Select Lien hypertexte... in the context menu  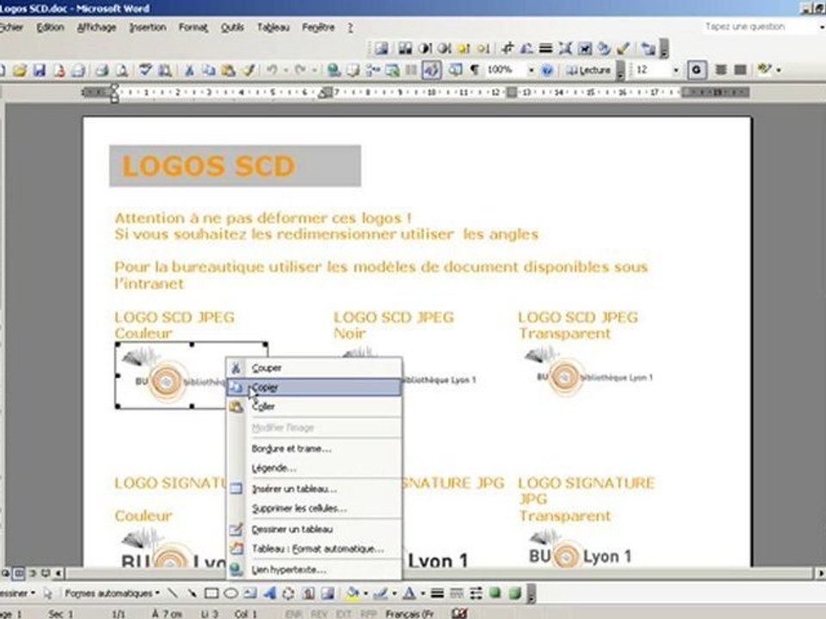[314, 570]
